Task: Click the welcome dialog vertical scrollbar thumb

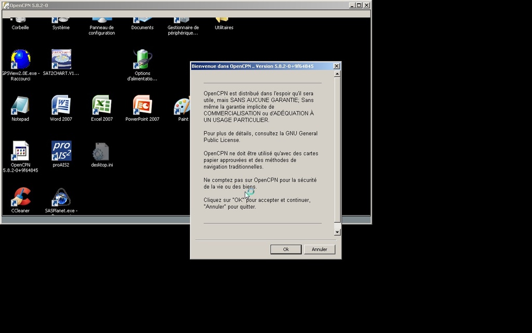Action: (337, 149)
